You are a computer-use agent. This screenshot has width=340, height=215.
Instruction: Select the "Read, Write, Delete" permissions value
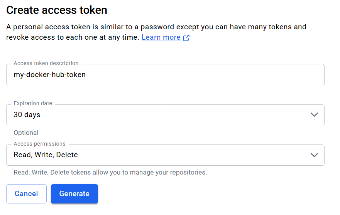coord(46,155)
